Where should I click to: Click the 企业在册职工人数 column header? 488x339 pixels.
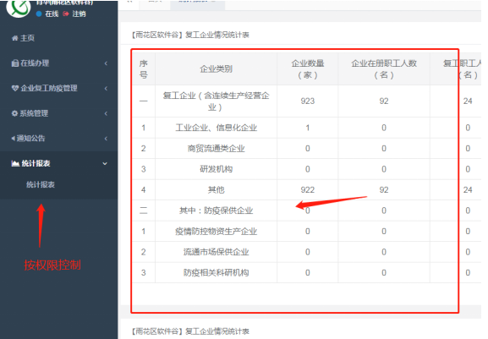click(384, 69)
